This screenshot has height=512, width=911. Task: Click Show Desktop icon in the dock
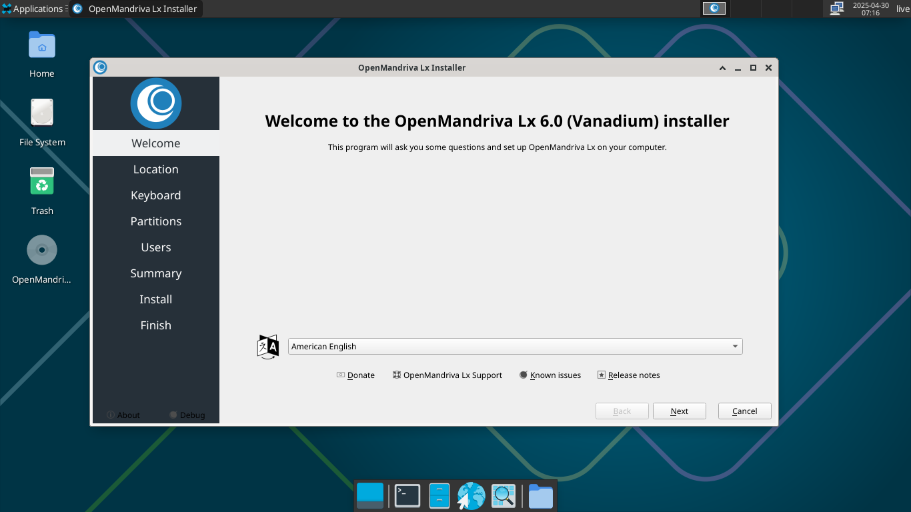point(370,496)
